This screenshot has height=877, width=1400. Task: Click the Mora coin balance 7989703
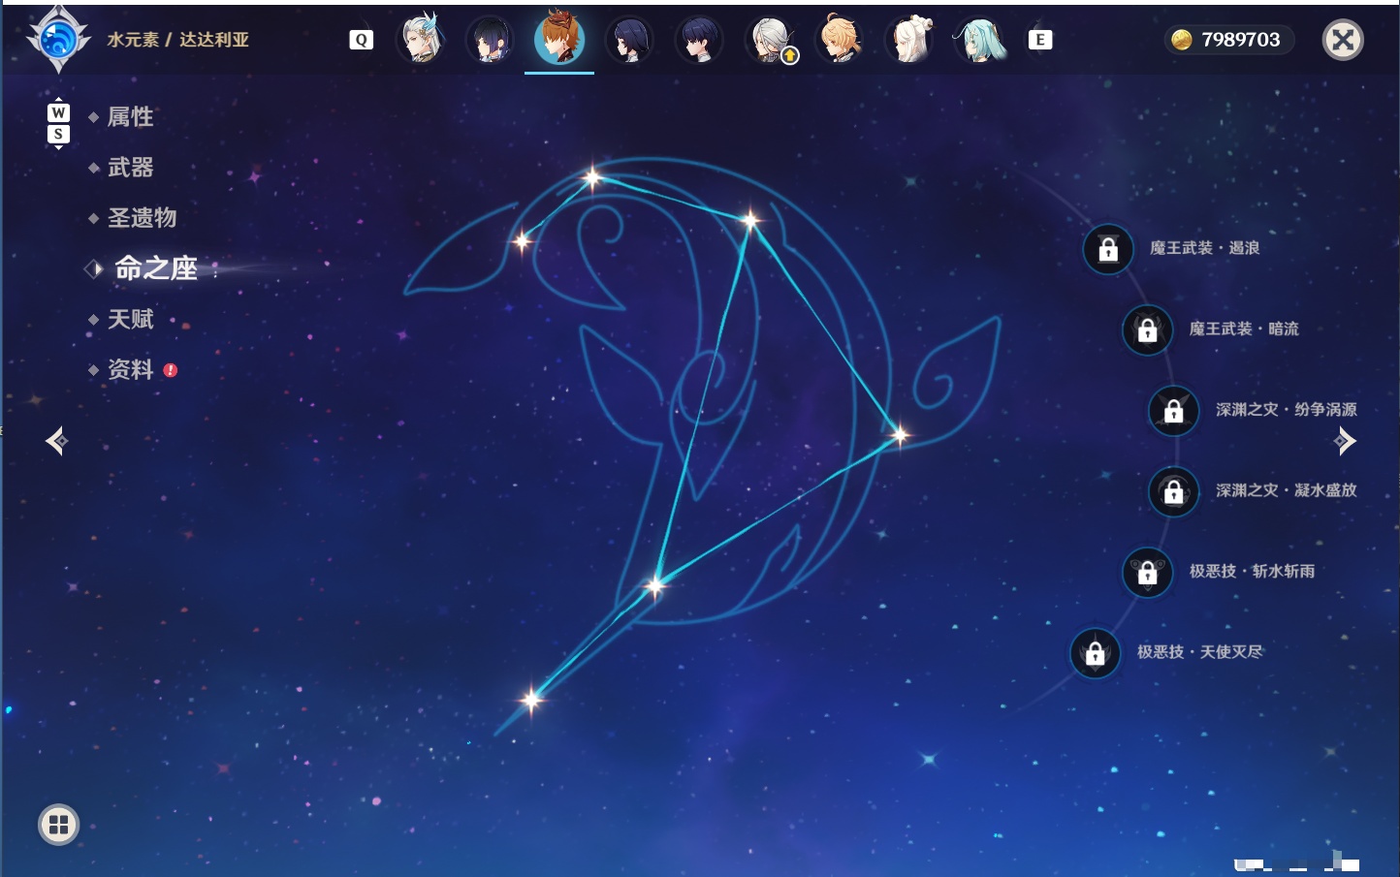click(x=1229, y=40)
